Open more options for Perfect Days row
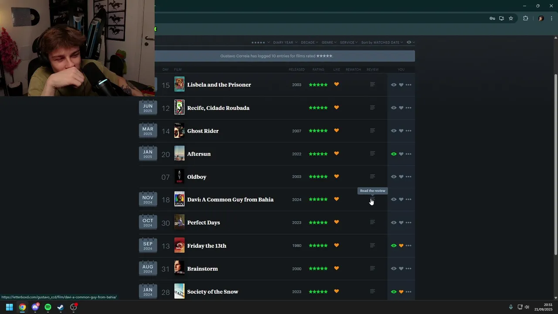558x314 pixels. click(x=408, y=222)
